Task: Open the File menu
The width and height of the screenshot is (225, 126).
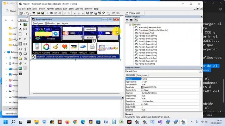Action: click(x=24, y=9)
